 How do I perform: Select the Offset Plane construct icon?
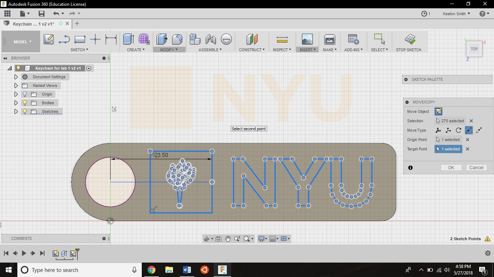click(x=252, y=39)
